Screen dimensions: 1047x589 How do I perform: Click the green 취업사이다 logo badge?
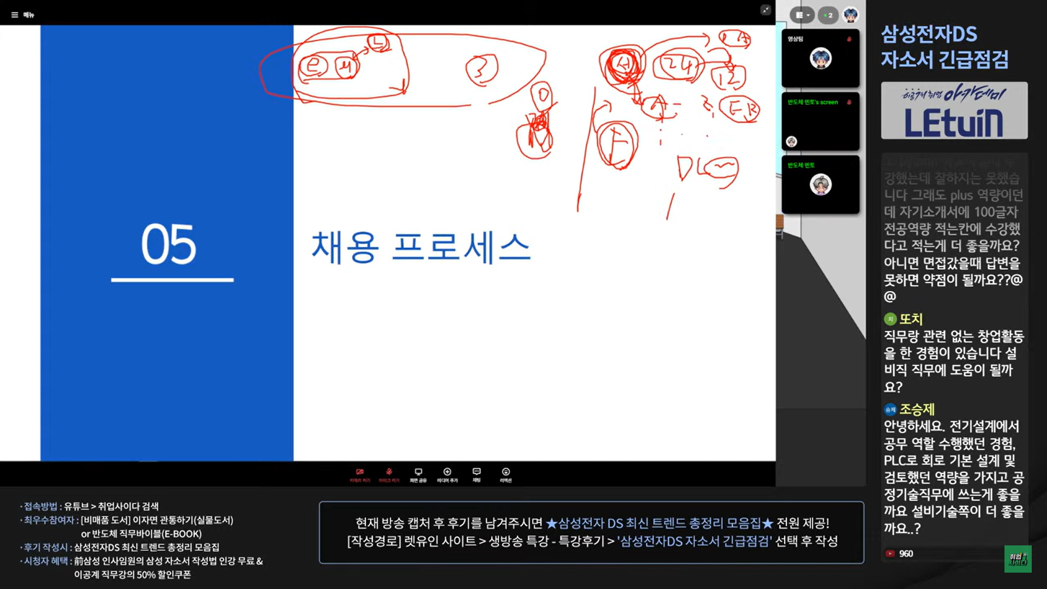tap(1018, 559)
